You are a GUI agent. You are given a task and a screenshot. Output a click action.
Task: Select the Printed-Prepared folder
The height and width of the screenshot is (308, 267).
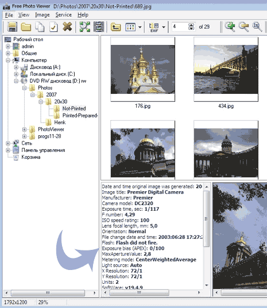[x=80, y=116]
